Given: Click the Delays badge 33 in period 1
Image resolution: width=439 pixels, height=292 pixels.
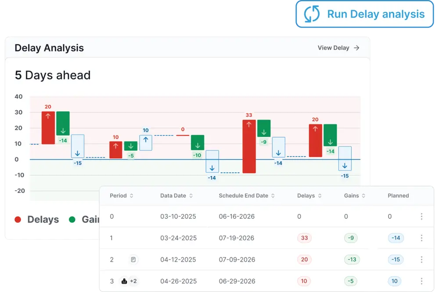Looking at the screenshot, I should coord(304,238).
